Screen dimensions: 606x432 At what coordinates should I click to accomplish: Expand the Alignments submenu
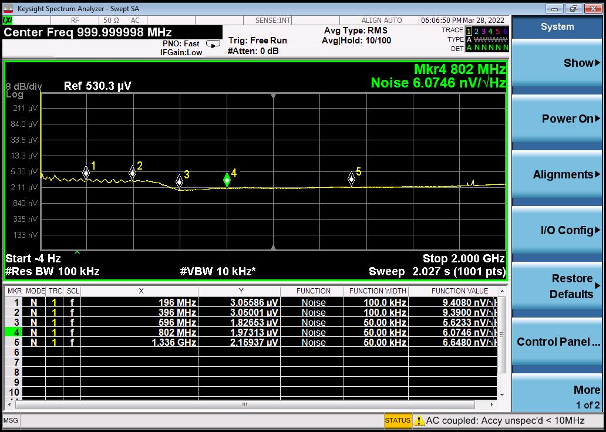(x=557, y=175)
